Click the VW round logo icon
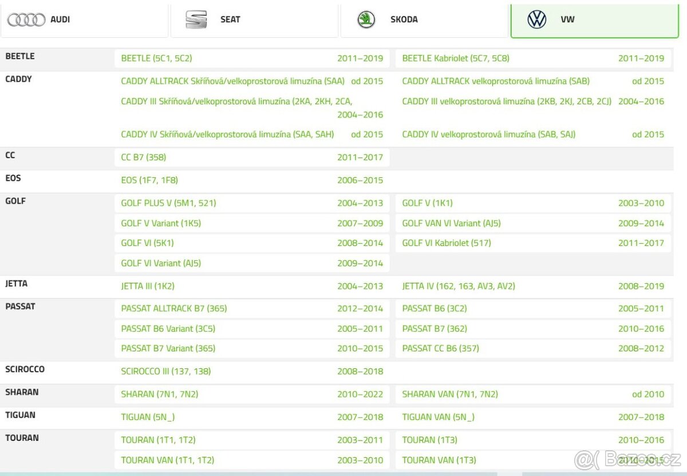 [536, 19]
